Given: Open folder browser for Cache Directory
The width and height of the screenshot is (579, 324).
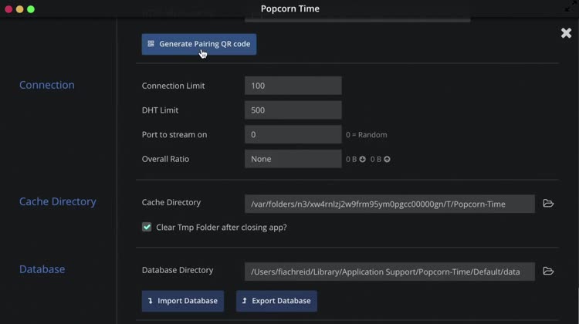Looking at the screenshot, I should tap(548, 204).
